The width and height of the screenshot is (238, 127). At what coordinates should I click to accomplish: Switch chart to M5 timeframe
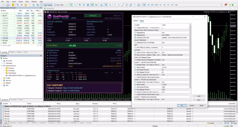149,5
